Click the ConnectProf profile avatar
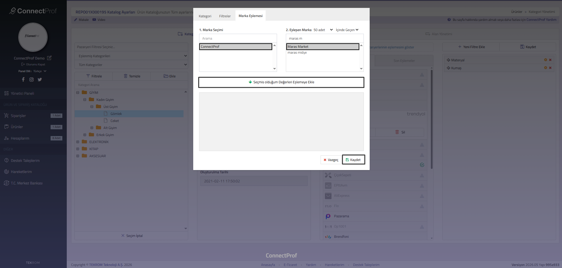The height and width of the screenshot is (268, 562). (x=33, y=37)
